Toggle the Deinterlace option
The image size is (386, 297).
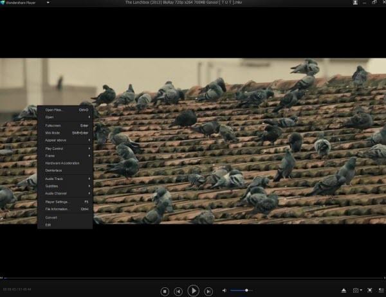(x=65, y=170)
